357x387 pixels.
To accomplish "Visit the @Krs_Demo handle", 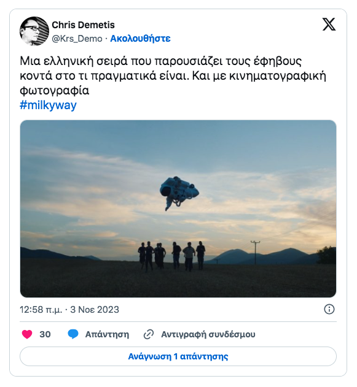I will pos(77,39).
